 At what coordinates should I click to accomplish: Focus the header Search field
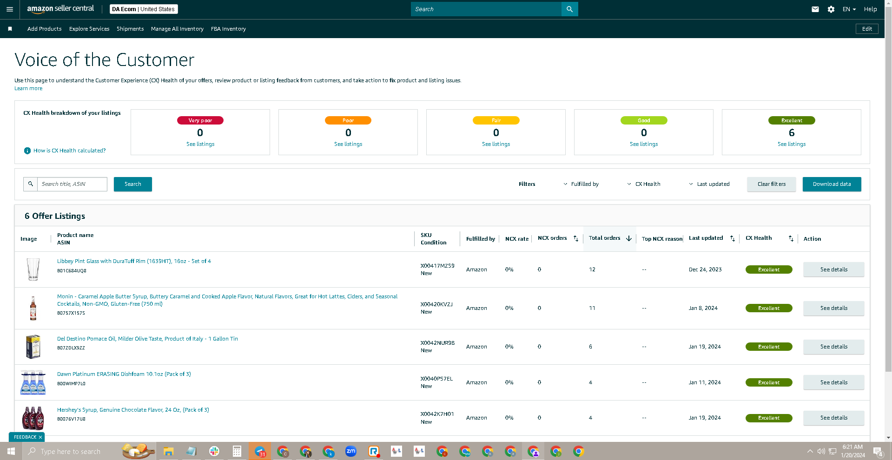486,9
